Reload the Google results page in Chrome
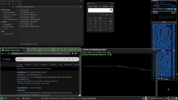This screenshot has height=100, width=178. [x=8, y=53]
